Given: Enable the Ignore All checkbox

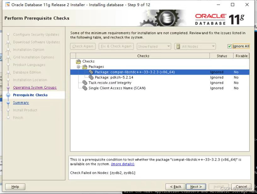Looking at the screenshot, I should (229, 46).
